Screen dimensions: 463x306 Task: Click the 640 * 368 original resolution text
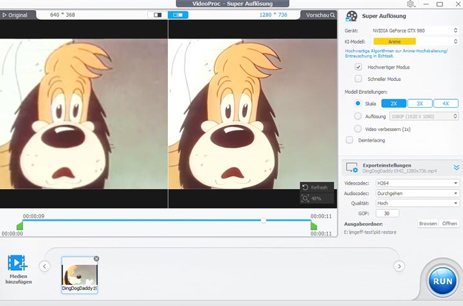click(62, 15)
